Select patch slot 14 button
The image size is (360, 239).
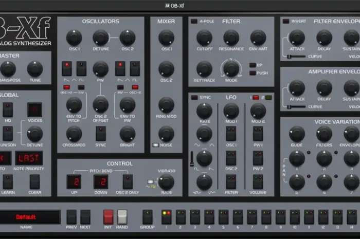[352, 217]
